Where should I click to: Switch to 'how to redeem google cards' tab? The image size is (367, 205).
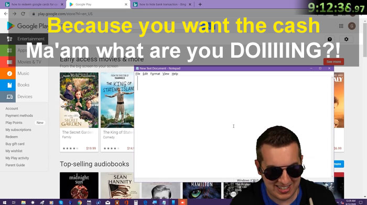point(34,4)
